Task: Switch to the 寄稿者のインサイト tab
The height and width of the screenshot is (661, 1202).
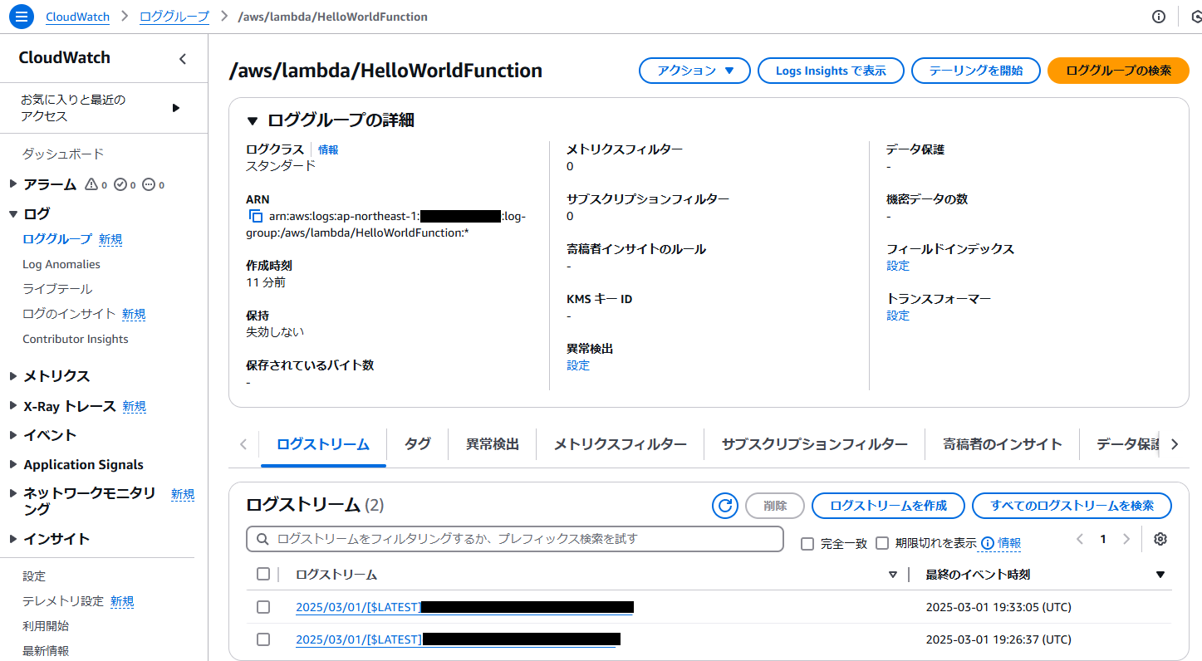Action: point(1003,444)
